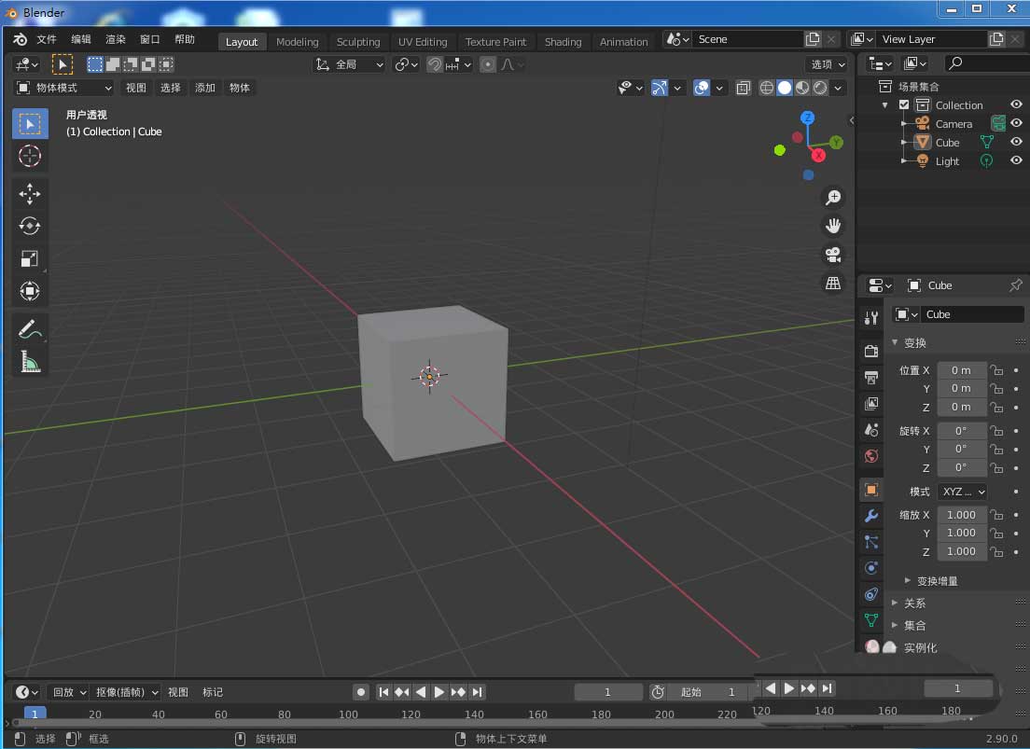Uncheck the Collection checkbox in outliner
Viewport: 1030px width, 749px height.
(x=903, y=105)
